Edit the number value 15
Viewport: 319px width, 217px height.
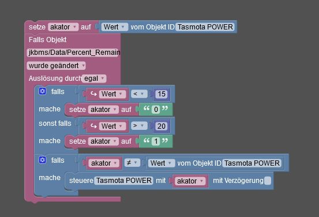click(162, 94)
